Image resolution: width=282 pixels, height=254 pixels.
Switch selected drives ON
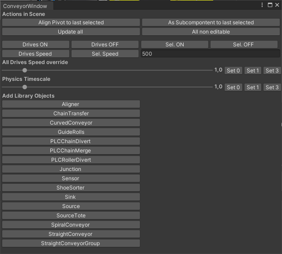(175, 45)
